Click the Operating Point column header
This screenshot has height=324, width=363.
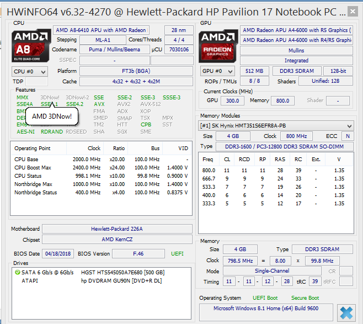39,148
